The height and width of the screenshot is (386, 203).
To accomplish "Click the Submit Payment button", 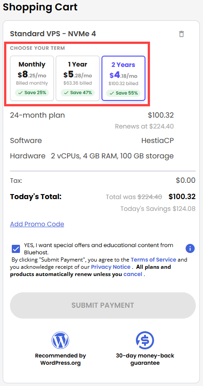I will [x=103, y=305].
